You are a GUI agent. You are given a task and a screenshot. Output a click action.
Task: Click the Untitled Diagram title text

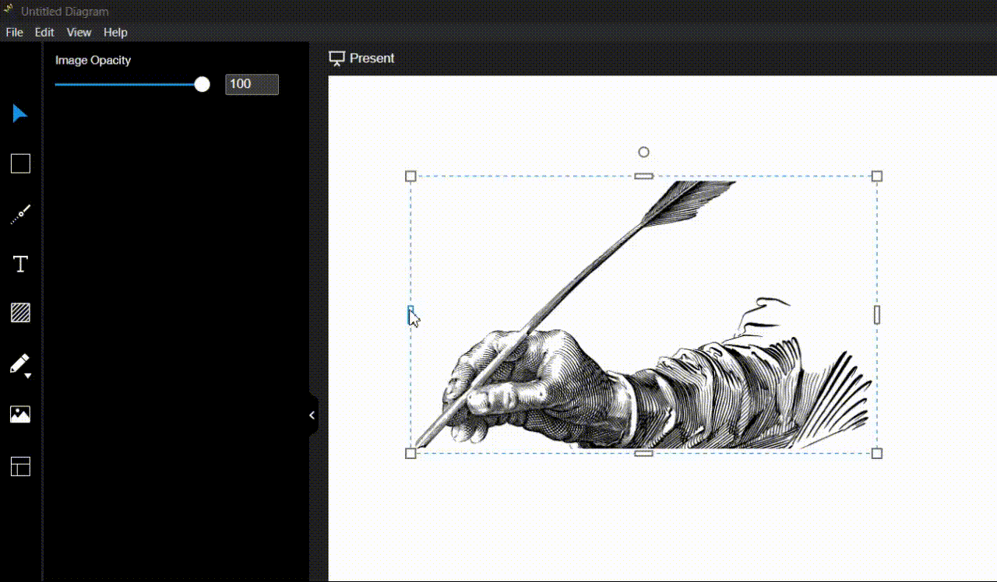tap(65, 12)
